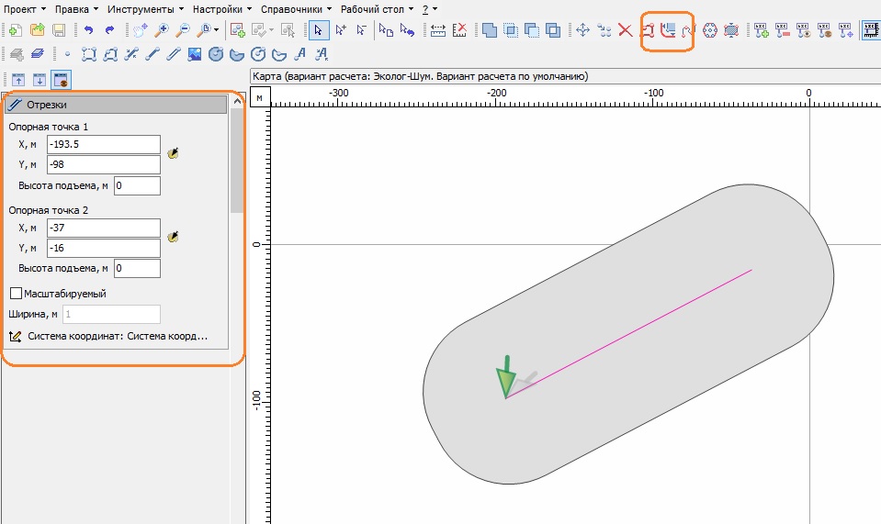
Task: Click the text label 'A' tool icon
Action: (x=299, y=53)
